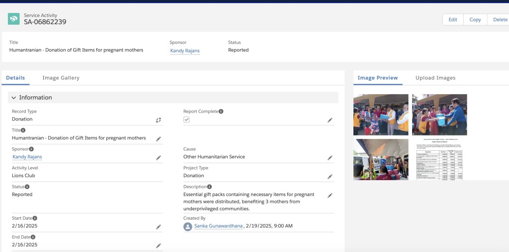Switch to the Image Gallery tab
This screenshot has width=509, height=252.
[61, 78]
